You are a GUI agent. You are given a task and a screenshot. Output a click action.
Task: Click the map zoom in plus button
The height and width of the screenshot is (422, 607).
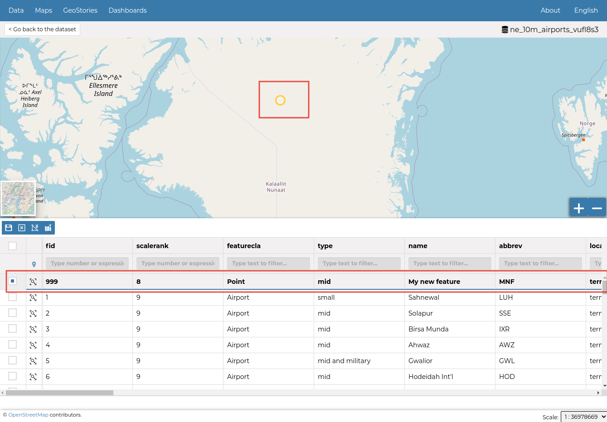click(579, 208)
